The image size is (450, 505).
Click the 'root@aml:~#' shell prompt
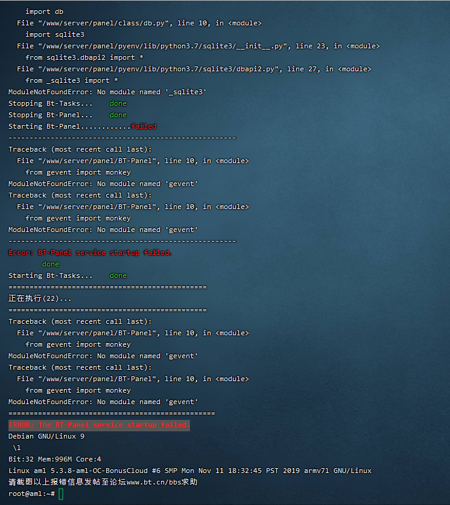(x=31, y=494)
